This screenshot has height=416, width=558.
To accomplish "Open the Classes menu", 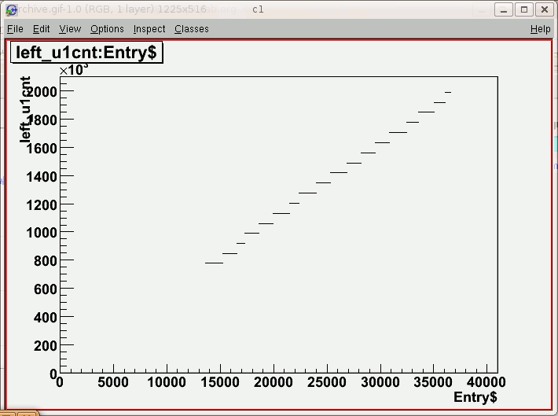I will (192, 29).
